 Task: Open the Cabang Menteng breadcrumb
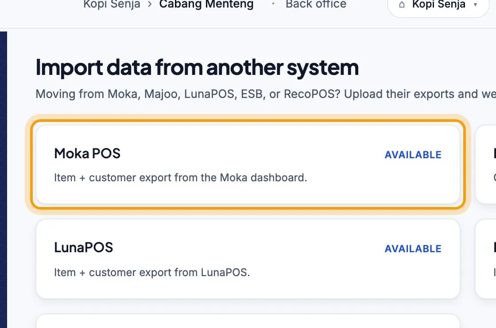click(x=206, y=4)
